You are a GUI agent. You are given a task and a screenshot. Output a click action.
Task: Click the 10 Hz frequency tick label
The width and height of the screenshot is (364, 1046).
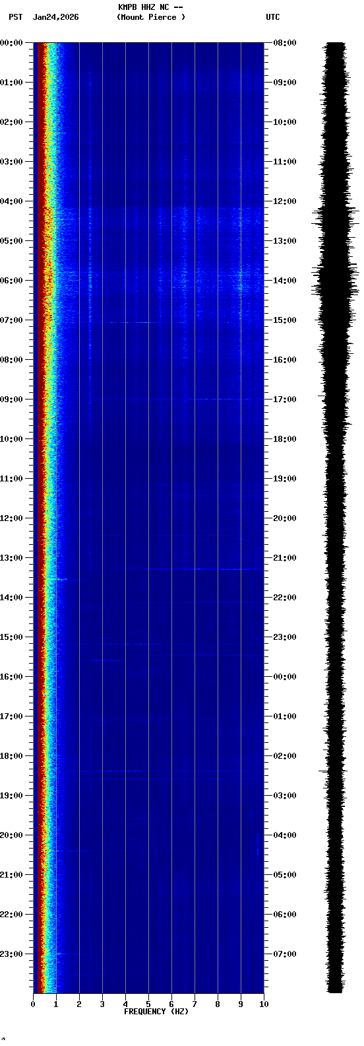coord(264,1004)
